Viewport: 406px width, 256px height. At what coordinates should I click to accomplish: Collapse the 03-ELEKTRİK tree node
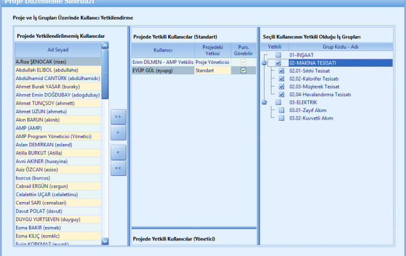tap(265, 103)
